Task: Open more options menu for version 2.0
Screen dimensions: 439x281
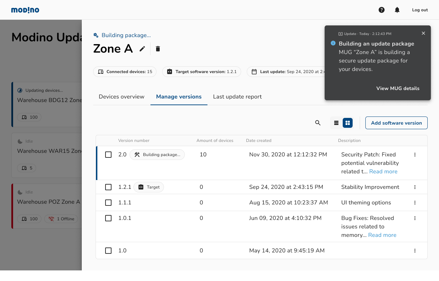Action: [x=415, y=155]
